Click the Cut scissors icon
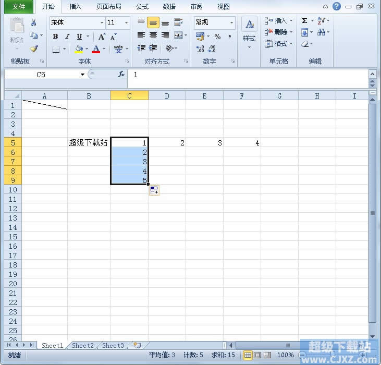Screen dimensions: 381x365 (x=34, y=22)
